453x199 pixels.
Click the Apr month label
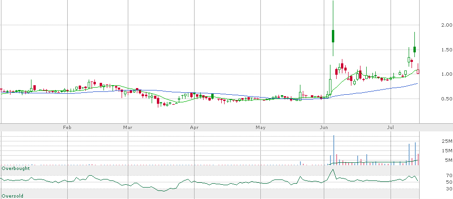pos(194,127)
